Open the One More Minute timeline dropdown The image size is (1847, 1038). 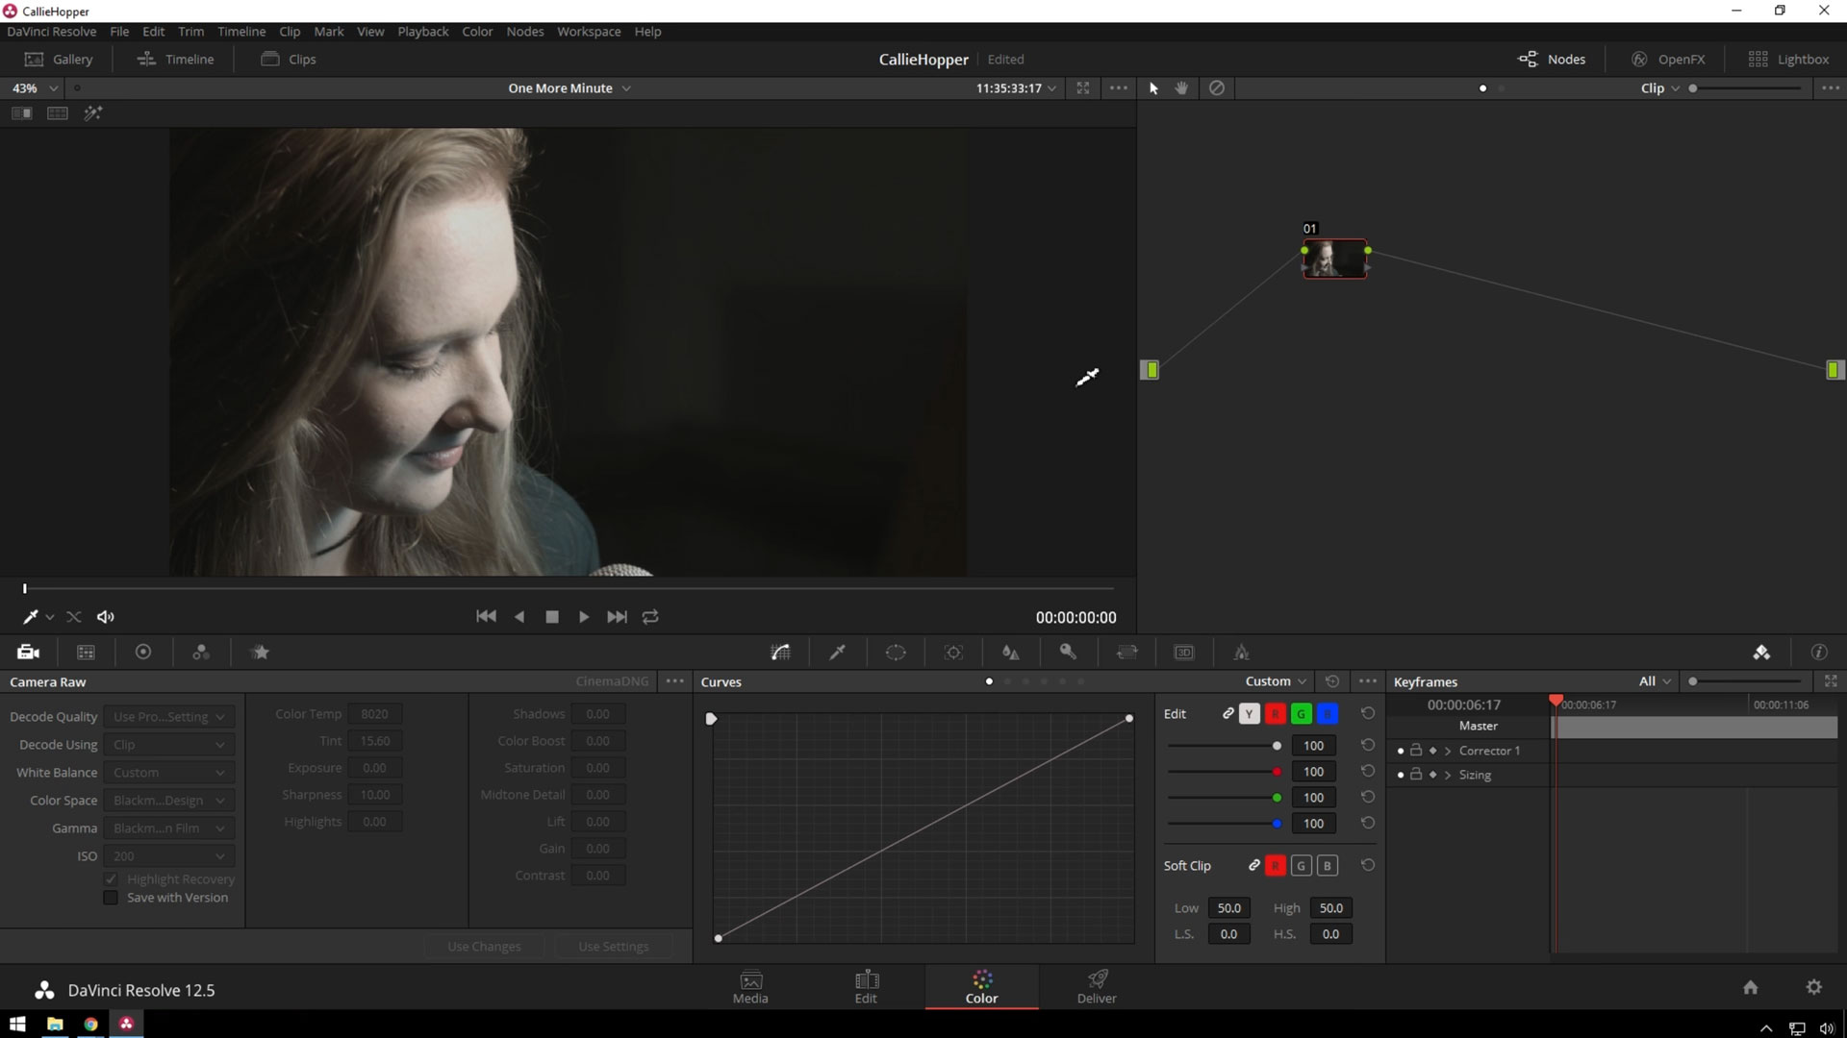click(x=569, y=88)
